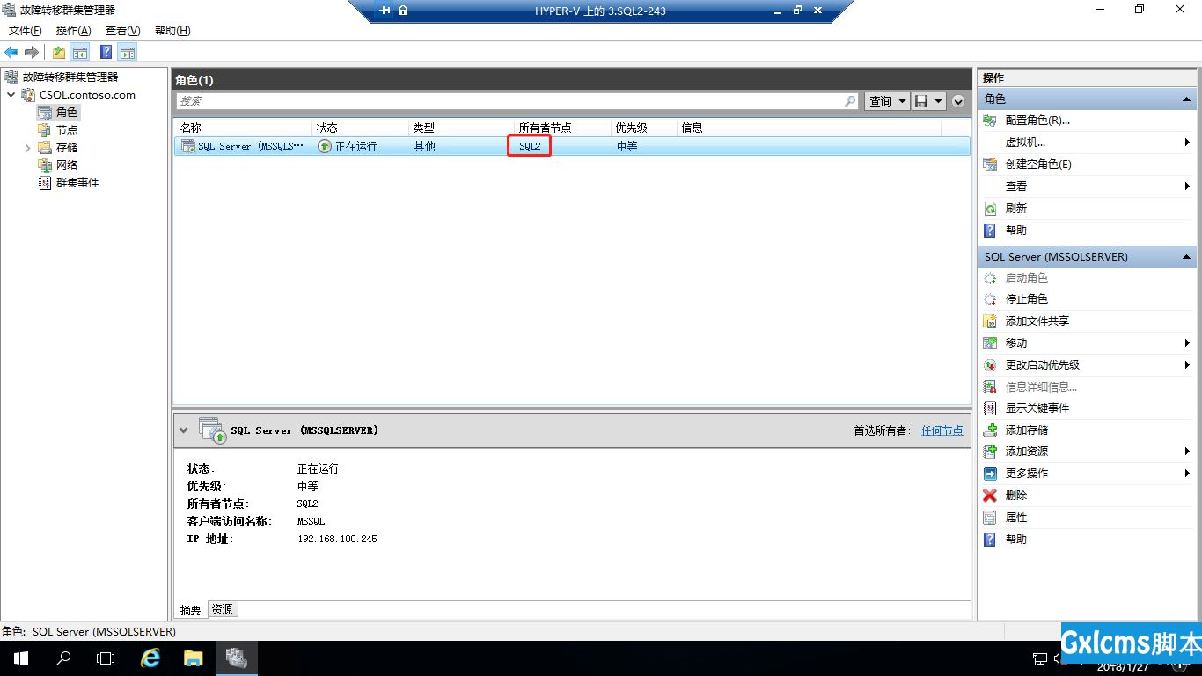
Task: Toggle the console tree pane toolbar icon
Action: tap(80, 52)
